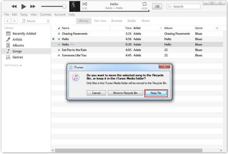This screenshot has height=154, width=228.
Task: Toggle the repeat icon
Action: [x=145, y=4]
